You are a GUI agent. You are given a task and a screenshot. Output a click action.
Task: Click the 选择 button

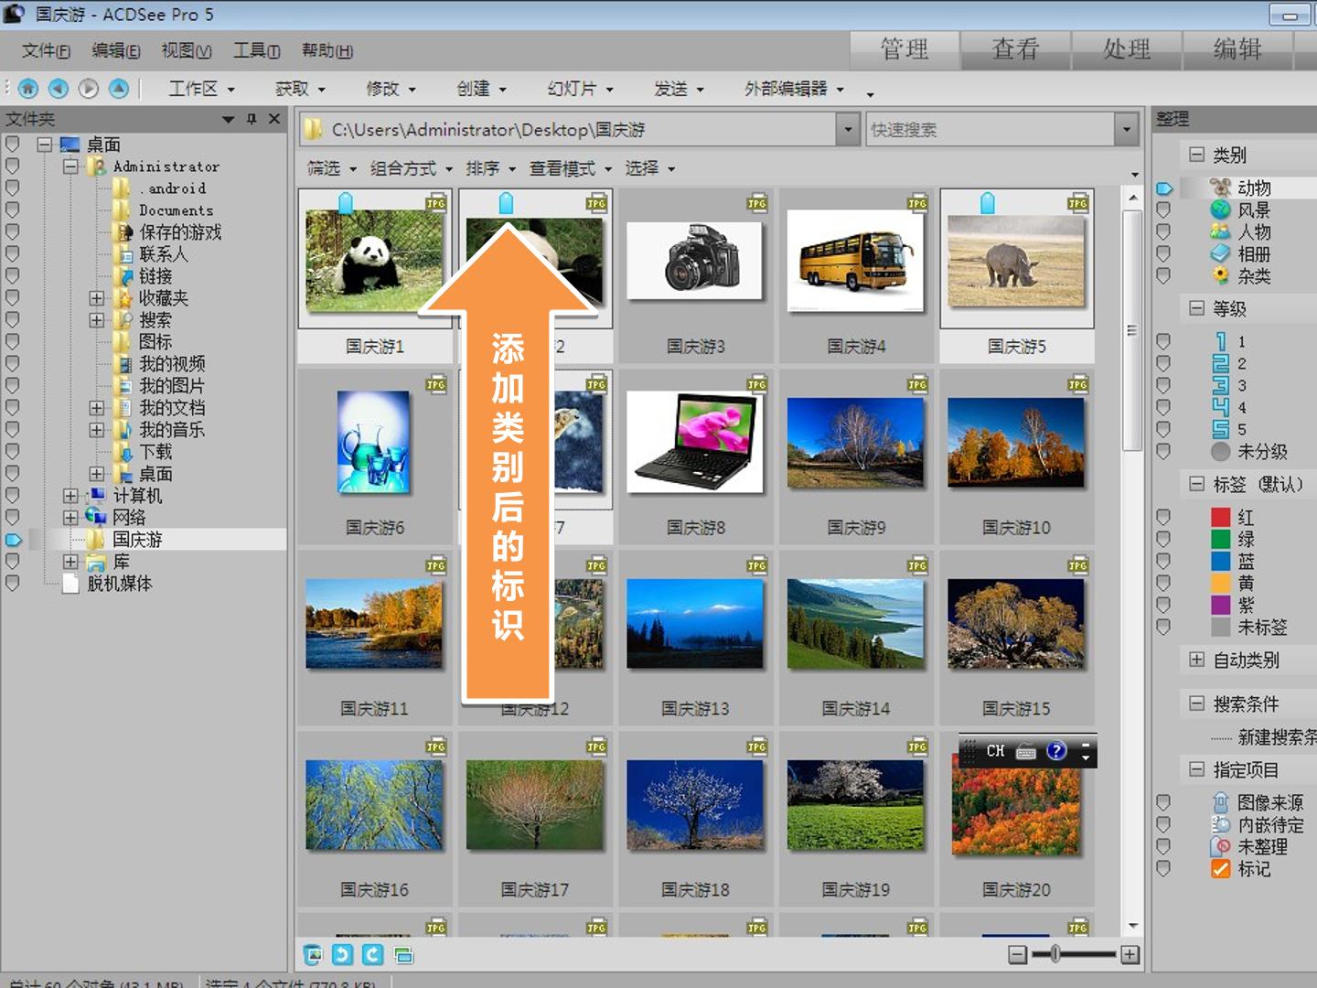[650, 168]
